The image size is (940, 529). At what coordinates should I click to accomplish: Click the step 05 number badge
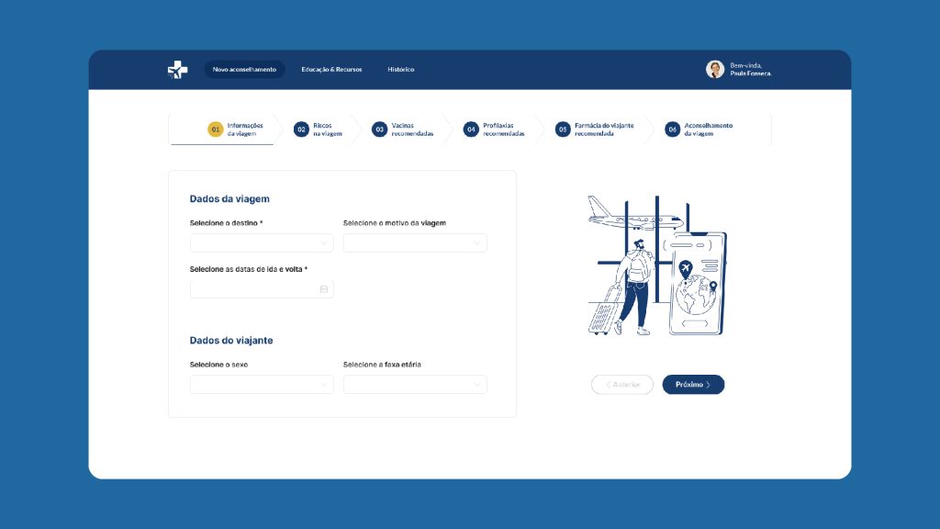[563, 129]
